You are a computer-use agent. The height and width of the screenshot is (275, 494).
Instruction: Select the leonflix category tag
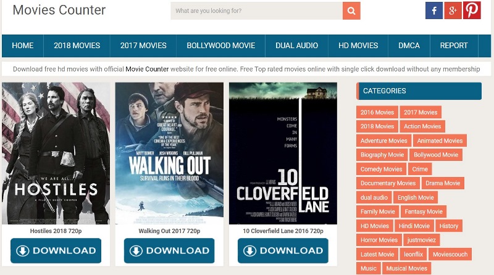[x=413, y=254]
